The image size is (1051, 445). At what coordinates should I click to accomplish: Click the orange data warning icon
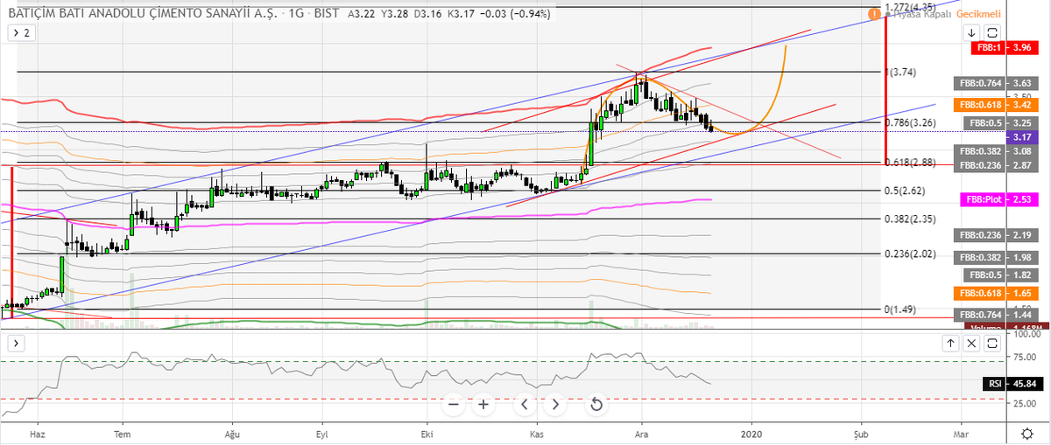click(874, 15)
